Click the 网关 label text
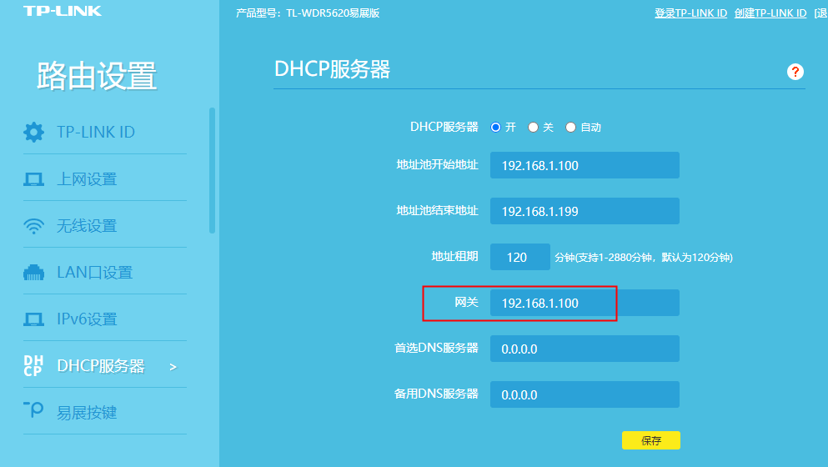This screenshot has height=467, width=828. tap(466, 302)
